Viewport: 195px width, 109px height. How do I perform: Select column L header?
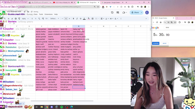click(91, 26)
